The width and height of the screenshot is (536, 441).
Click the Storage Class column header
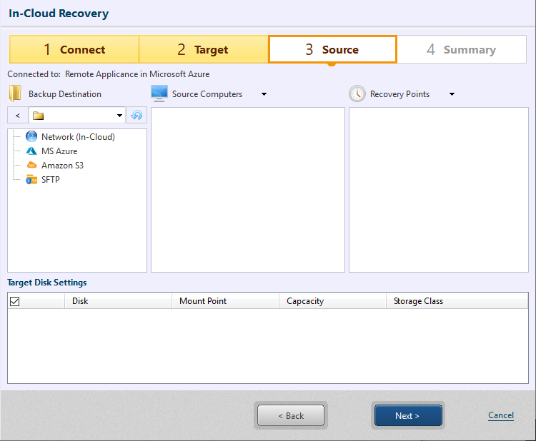click(457, 301)
